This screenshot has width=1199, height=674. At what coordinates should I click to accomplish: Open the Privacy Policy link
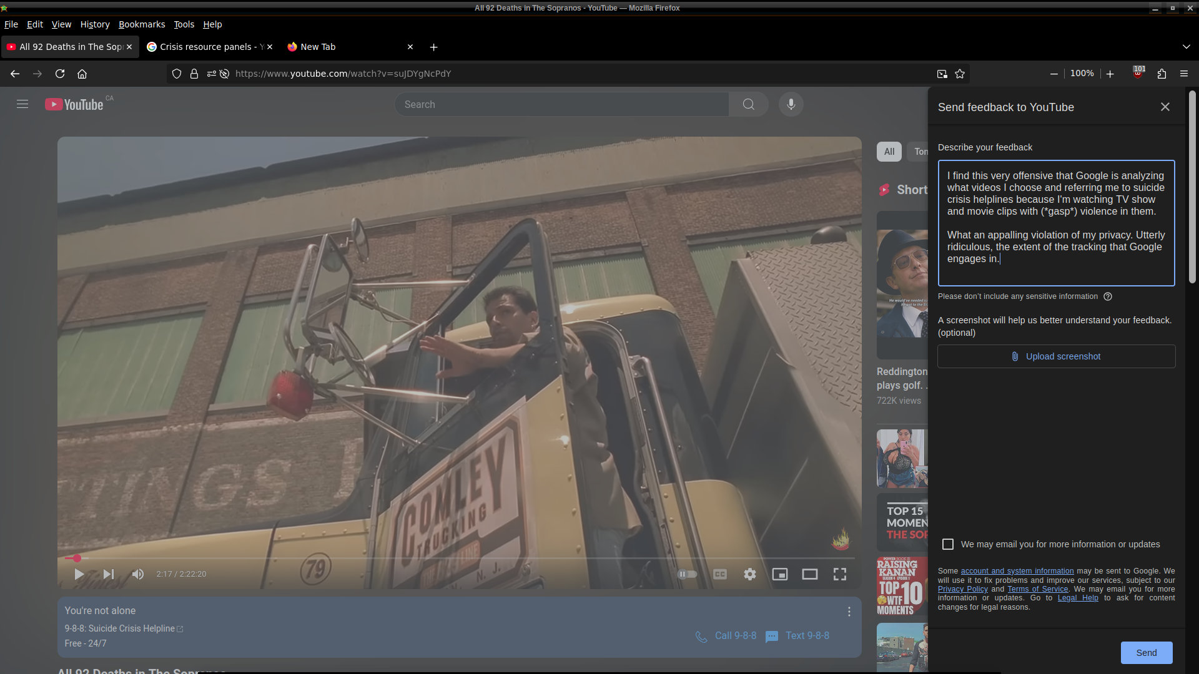(962, 589)
